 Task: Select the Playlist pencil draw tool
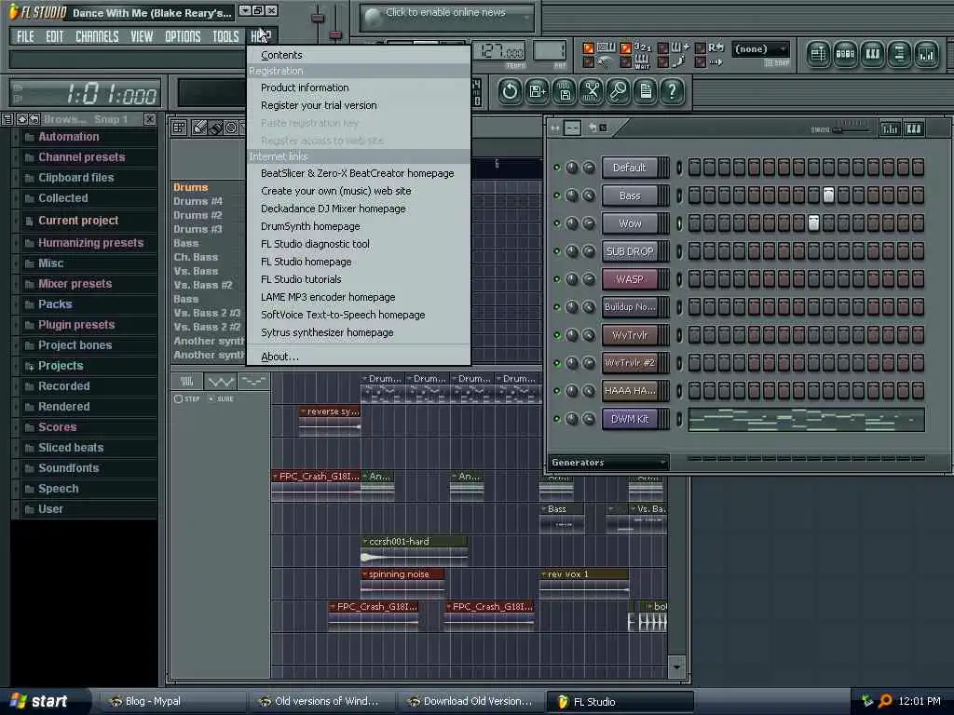199,128
